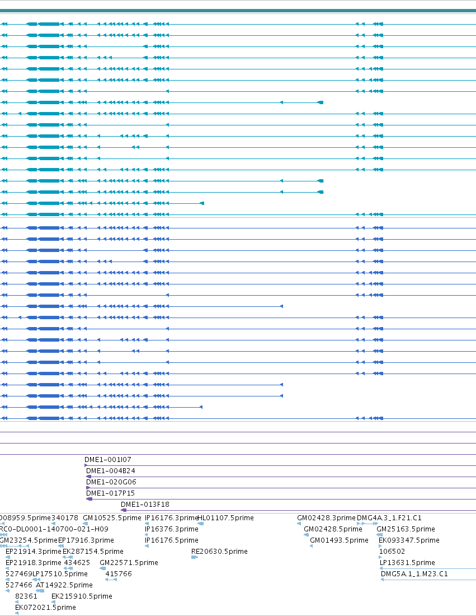The image size is (476, 616).
Task: Click the spliced glyph under 415766
Action: pos(111,580)
